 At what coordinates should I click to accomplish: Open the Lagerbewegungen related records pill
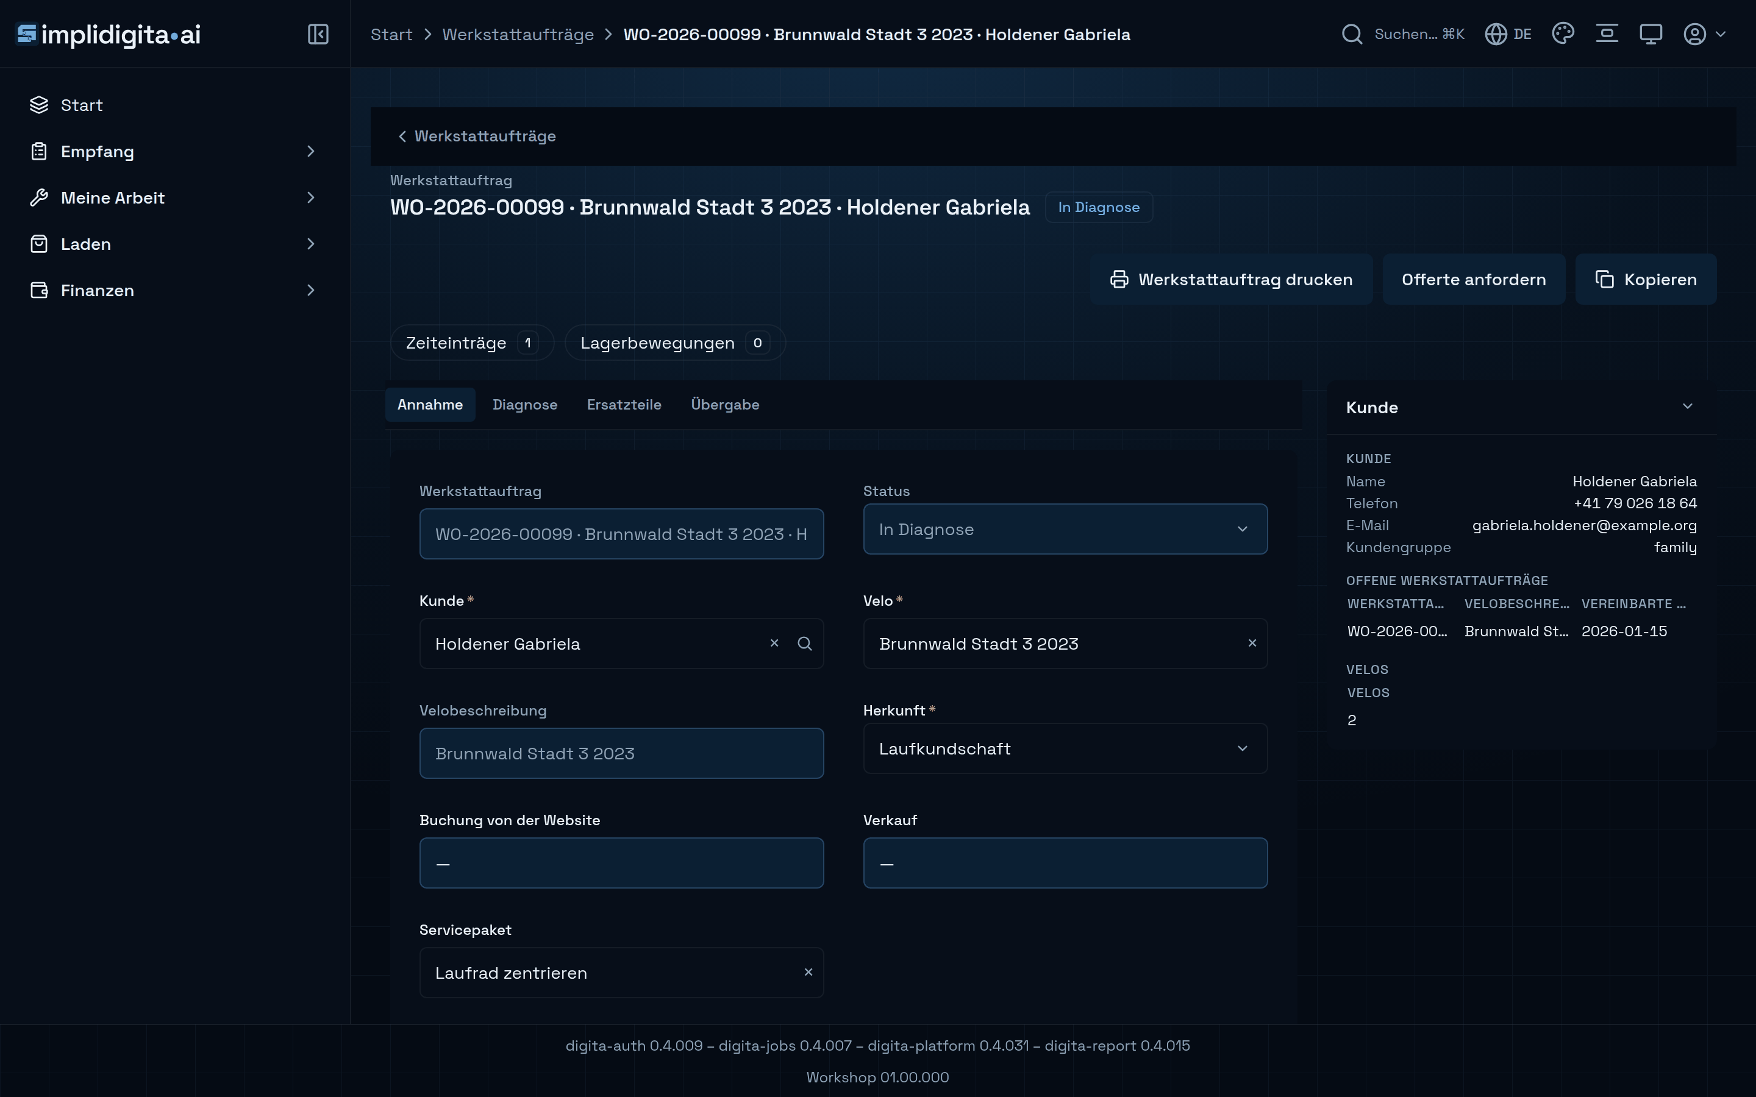coord(674,343)
